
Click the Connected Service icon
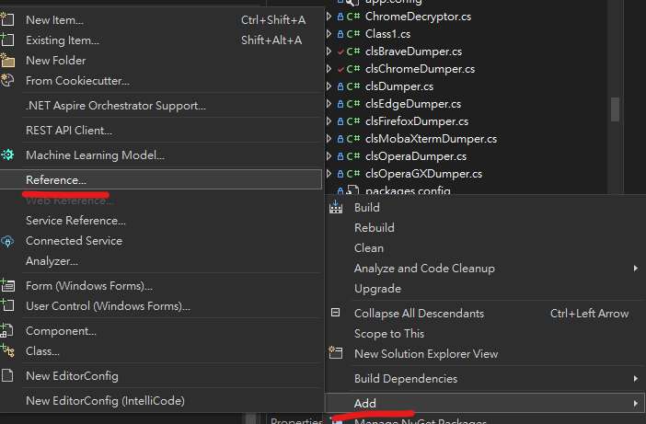(8, 241)
